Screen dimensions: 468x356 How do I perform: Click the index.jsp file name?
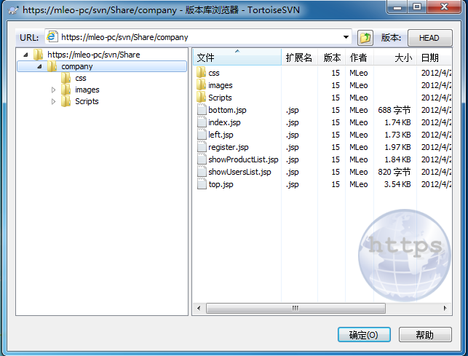click(224, 122)
